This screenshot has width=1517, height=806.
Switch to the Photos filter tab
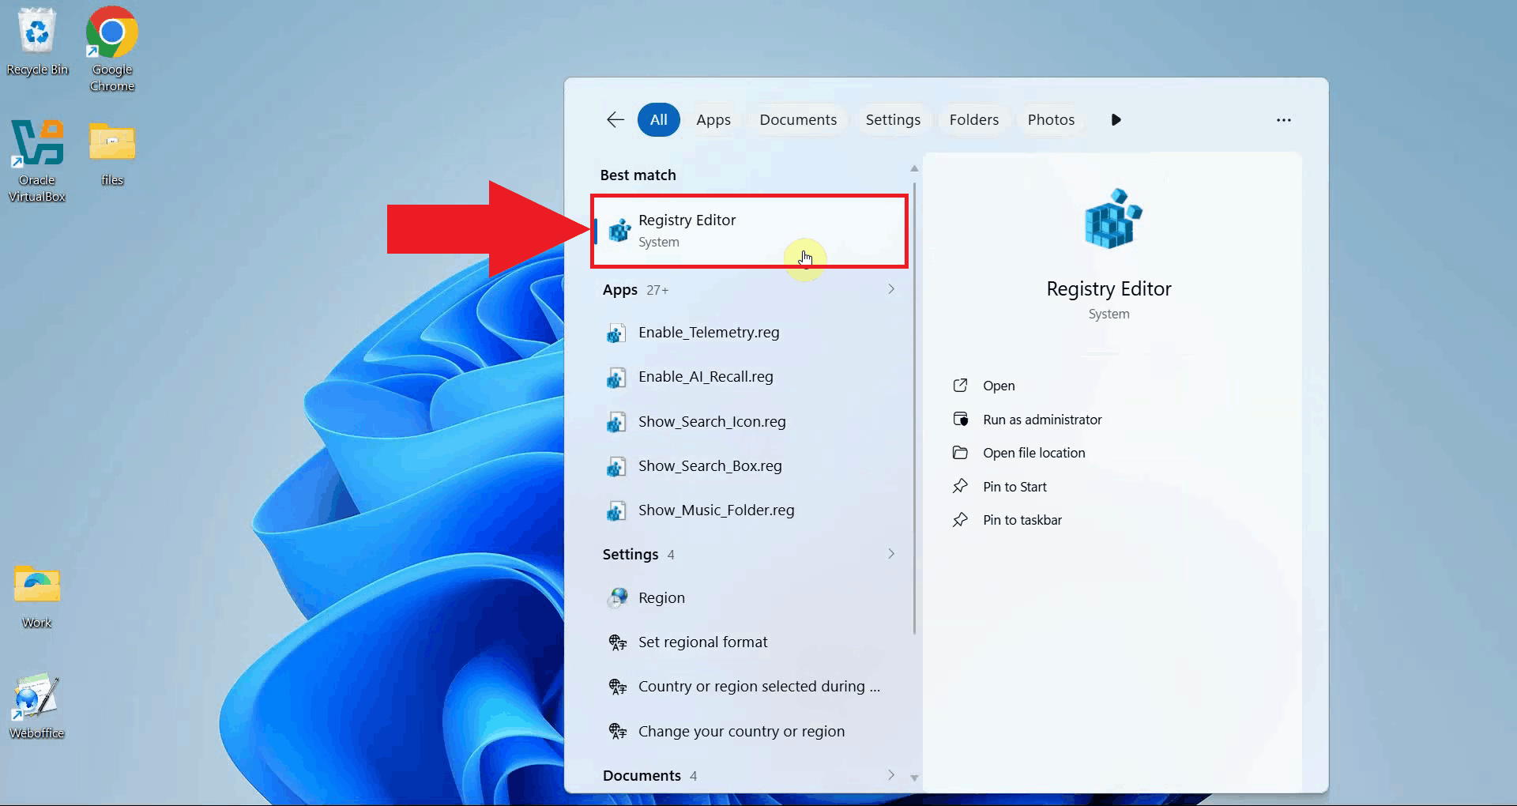[1051, 119]
